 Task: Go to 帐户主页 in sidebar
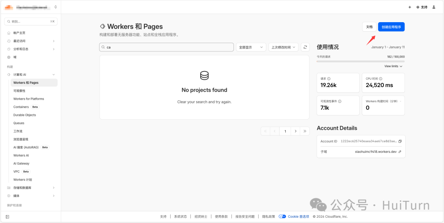click(x=19, y=33)
